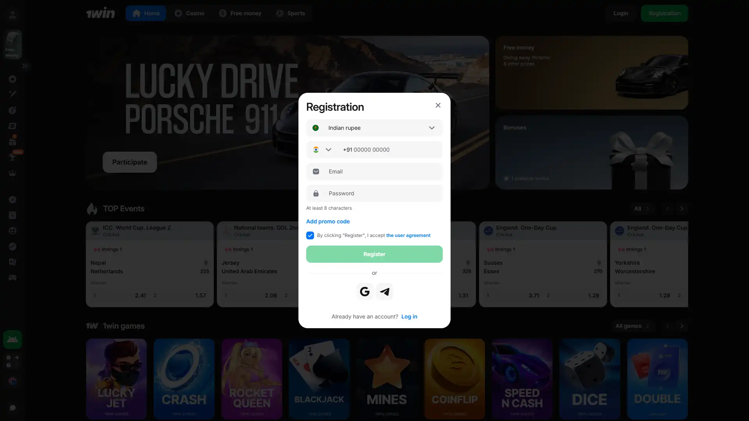Register with the Google icon

tap(365, 292)
